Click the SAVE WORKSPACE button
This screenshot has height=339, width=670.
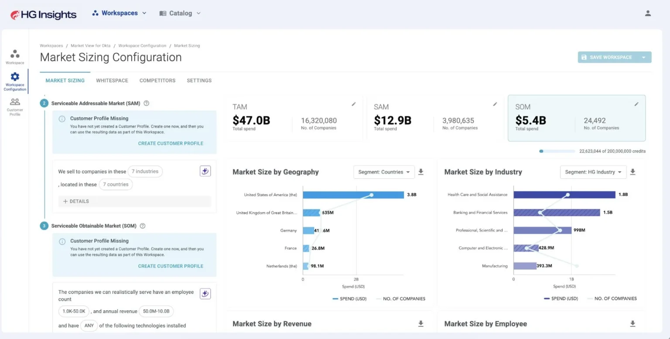pos(607,57)
